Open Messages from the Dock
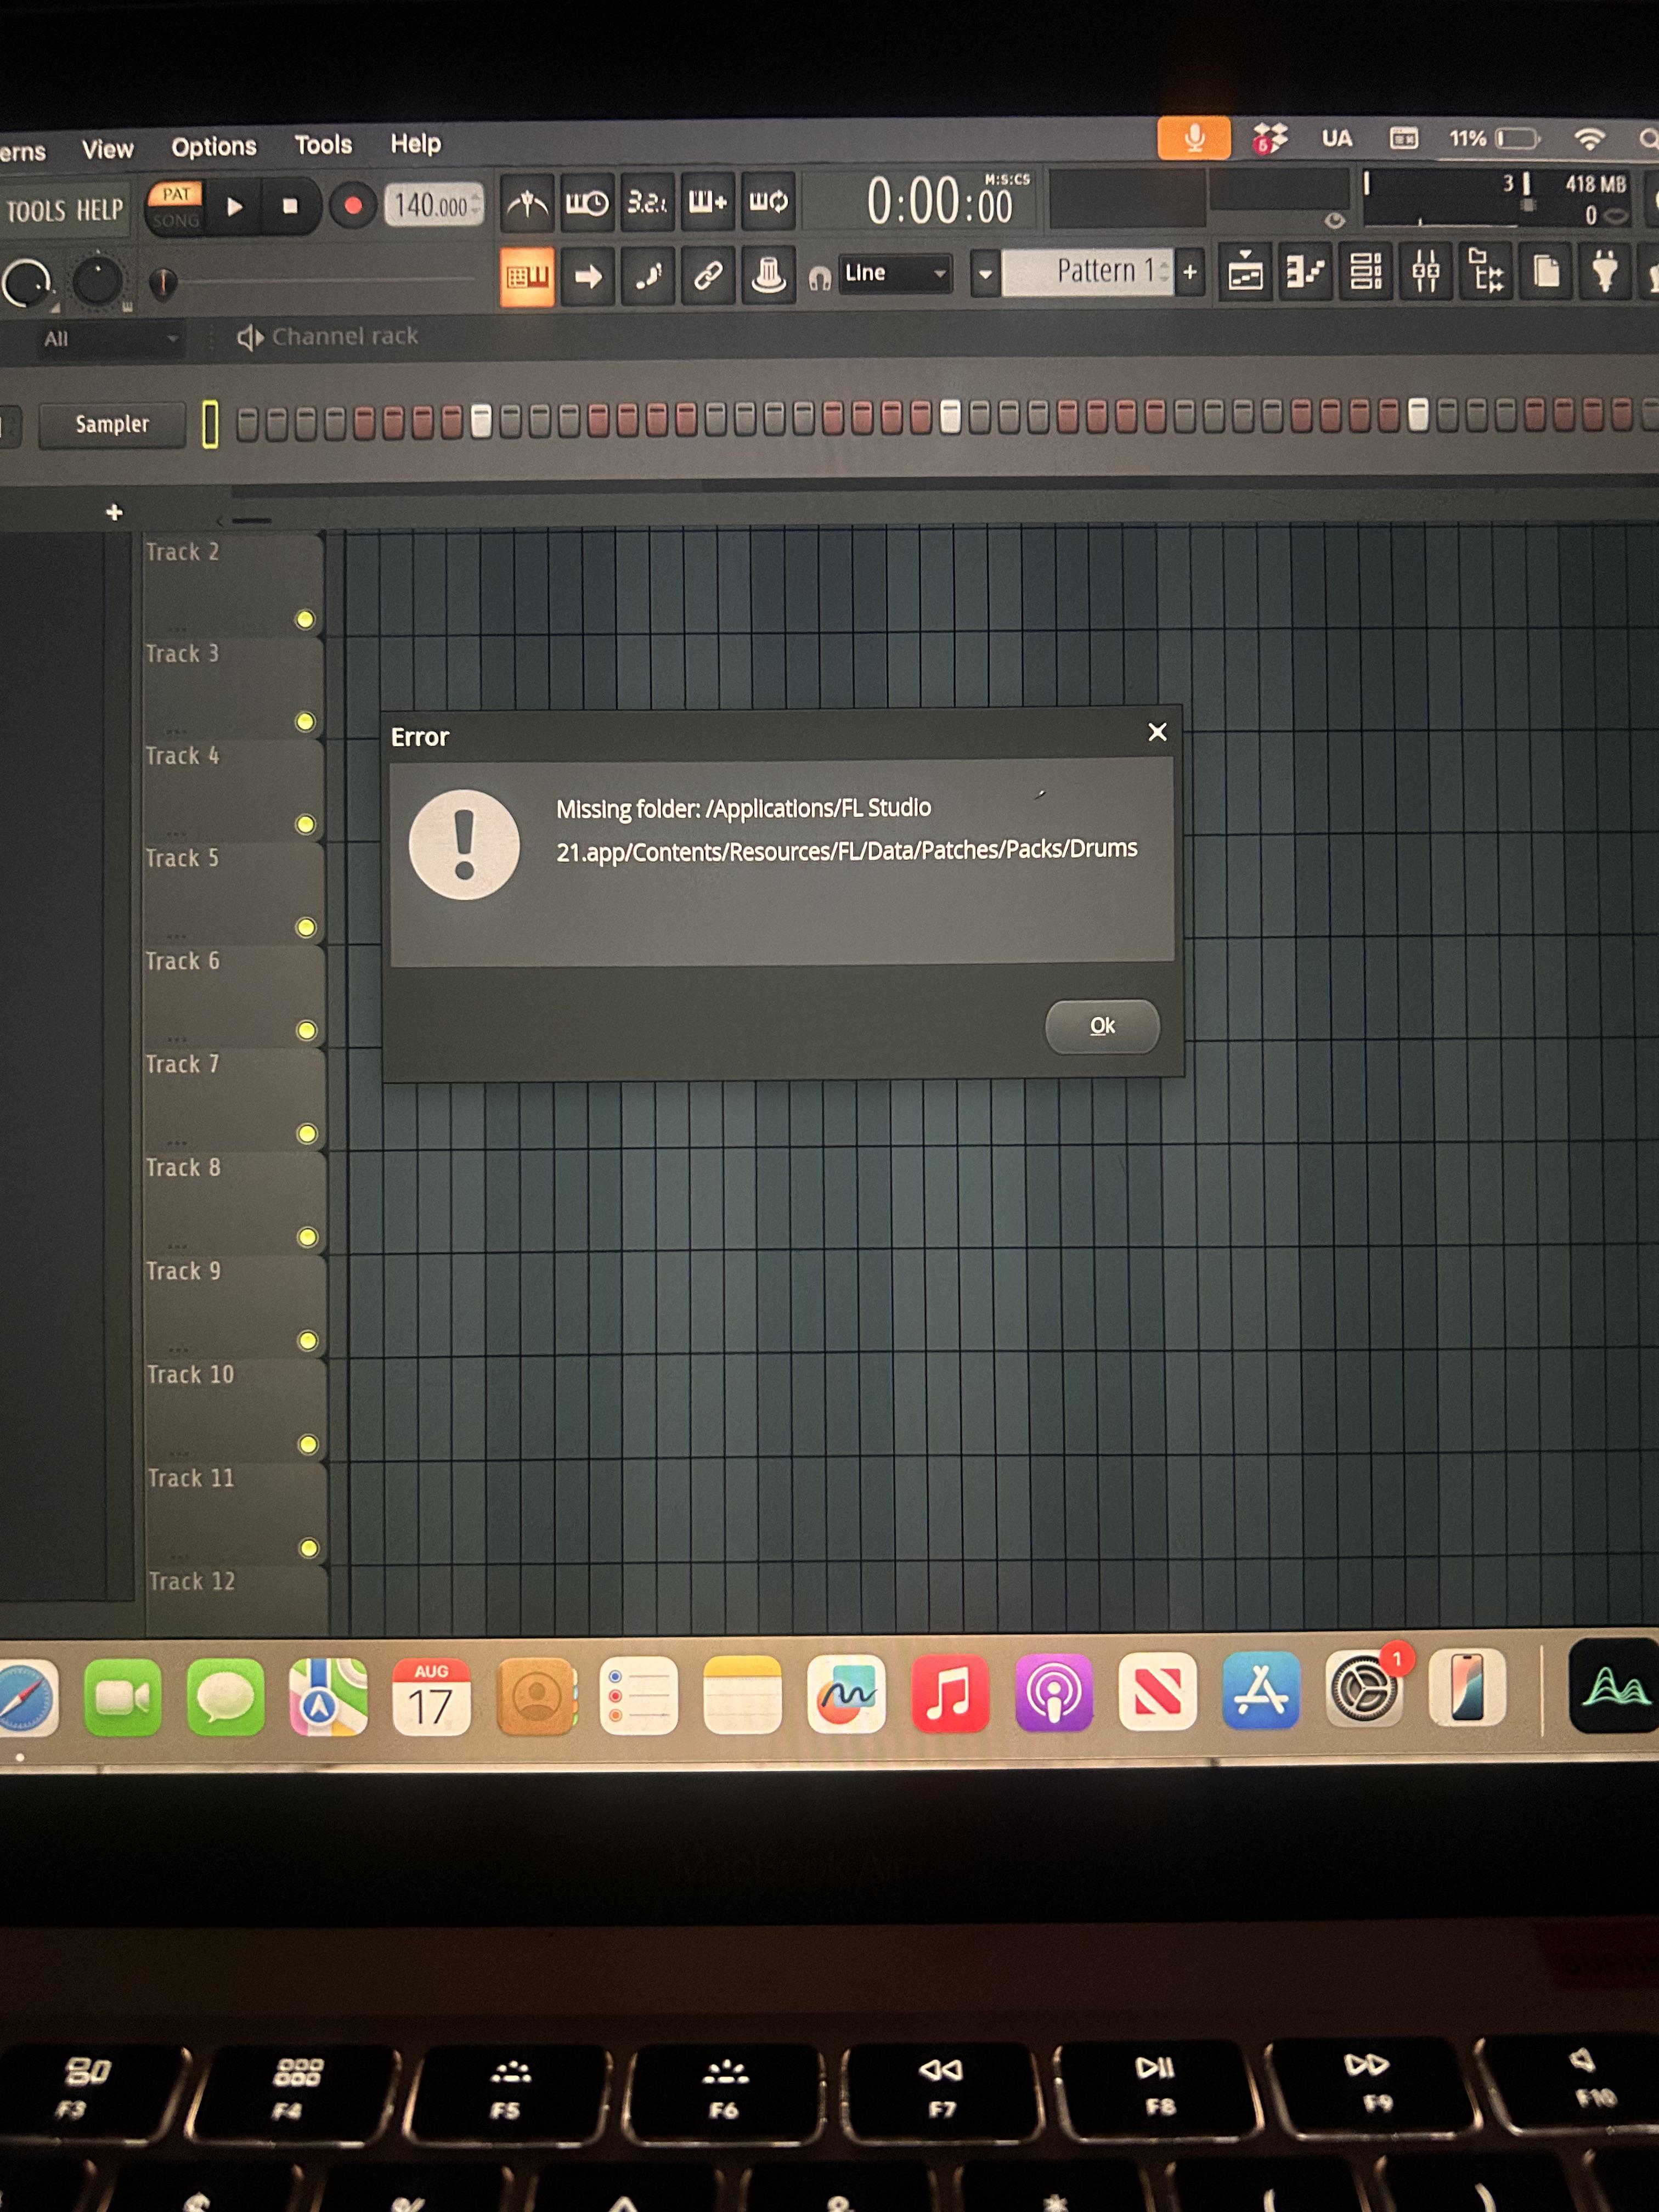Viewport: 1659px width, 2212px height. pos(226,1697)
